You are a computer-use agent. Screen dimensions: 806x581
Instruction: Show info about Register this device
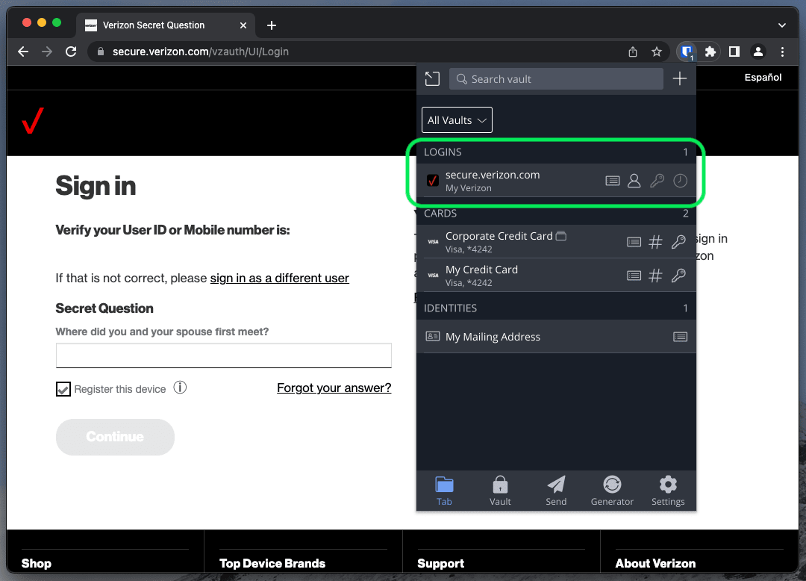tap(180, 388)
